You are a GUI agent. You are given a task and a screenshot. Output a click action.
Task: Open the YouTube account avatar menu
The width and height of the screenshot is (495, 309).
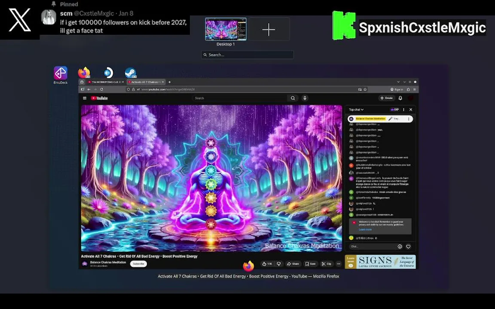click(411, 98)
